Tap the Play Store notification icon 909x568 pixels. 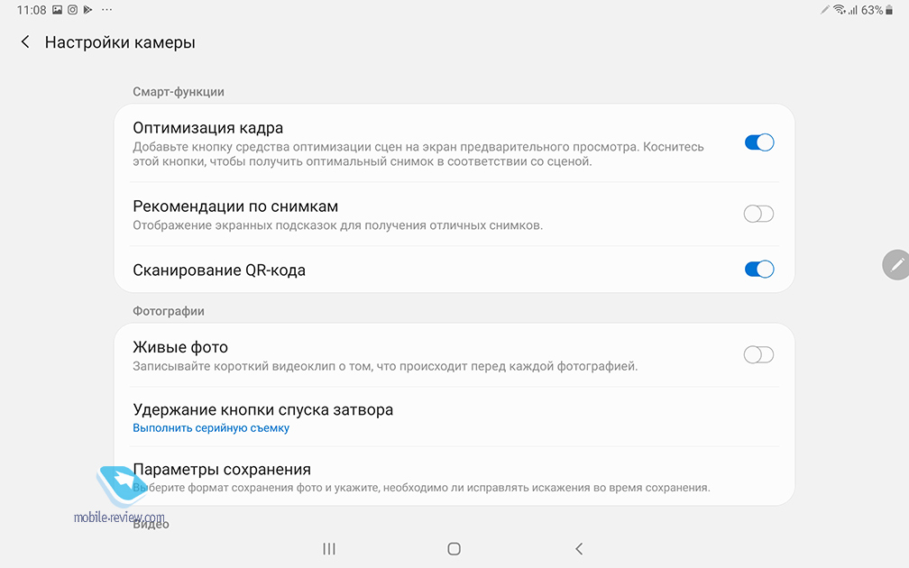click(88, 10)
